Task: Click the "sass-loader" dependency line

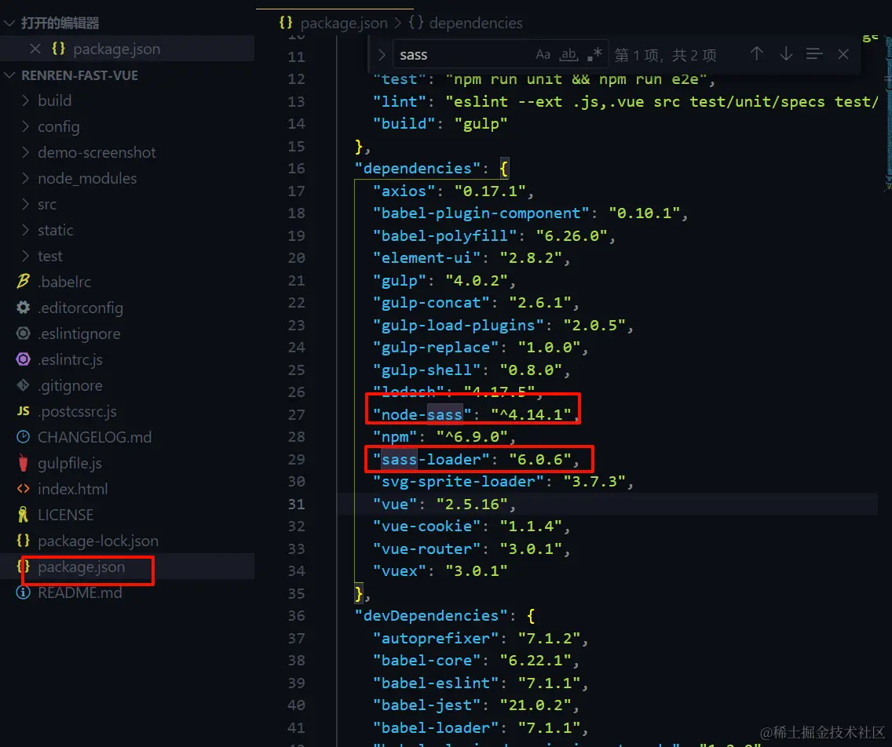Action: 476,459
